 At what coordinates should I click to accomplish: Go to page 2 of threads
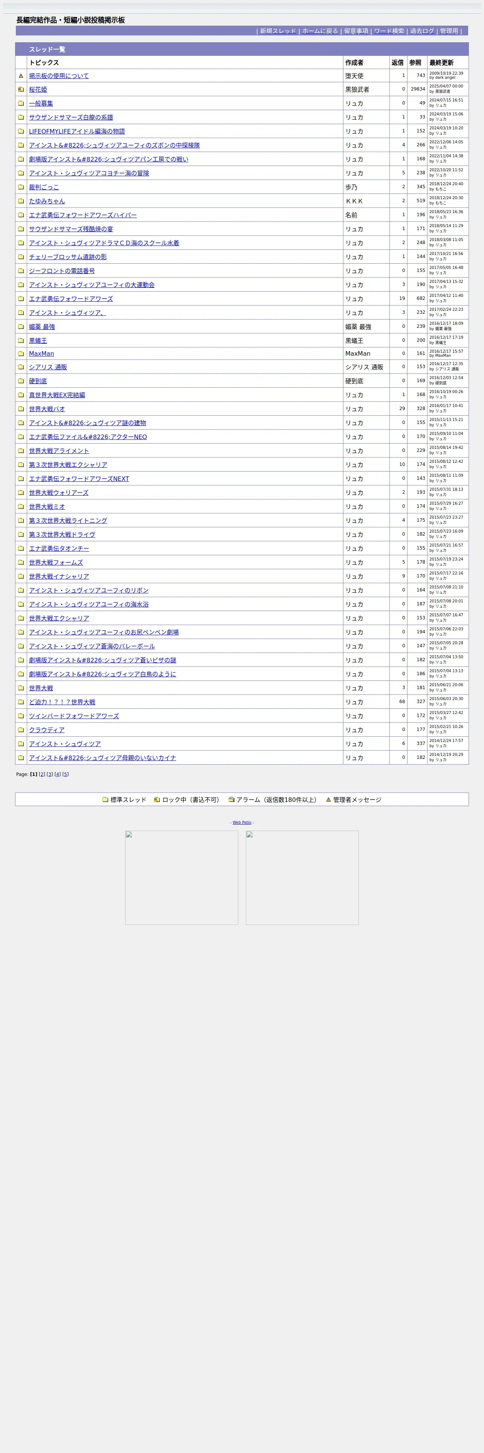42,774
